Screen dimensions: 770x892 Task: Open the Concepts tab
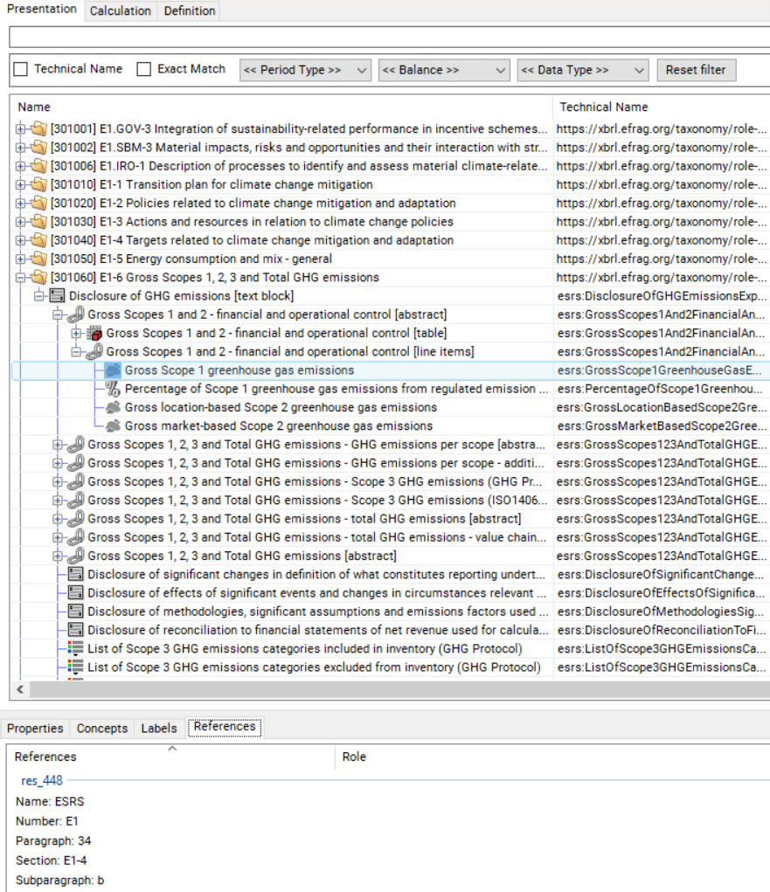click(x=102, y=728)
